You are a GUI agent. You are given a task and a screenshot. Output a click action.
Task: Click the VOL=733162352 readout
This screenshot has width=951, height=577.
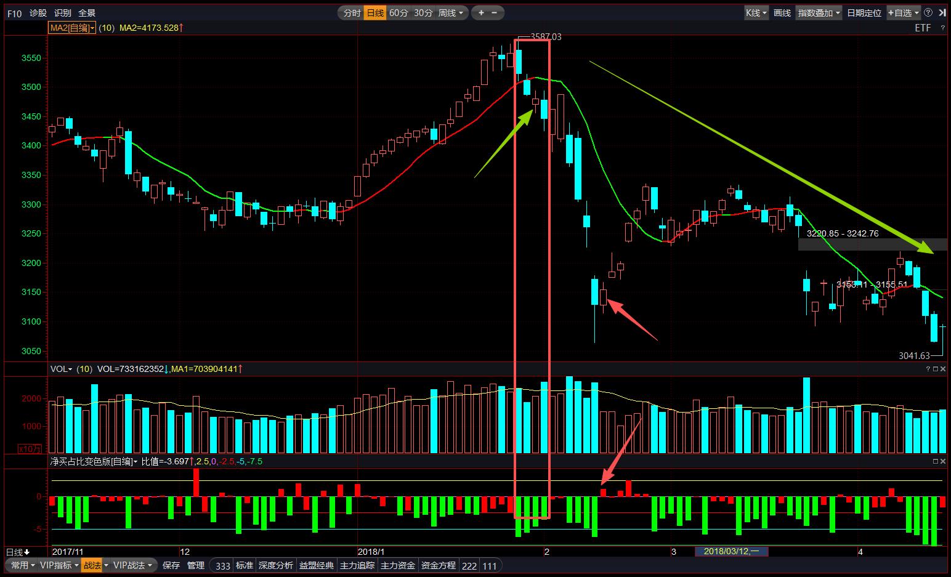point(133,369)
